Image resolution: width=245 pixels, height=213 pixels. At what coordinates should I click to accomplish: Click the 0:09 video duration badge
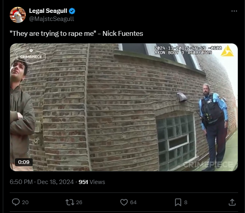click(24, 162)
